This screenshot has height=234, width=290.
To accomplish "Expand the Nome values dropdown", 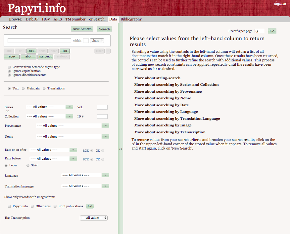I will [x=105, y=136].
